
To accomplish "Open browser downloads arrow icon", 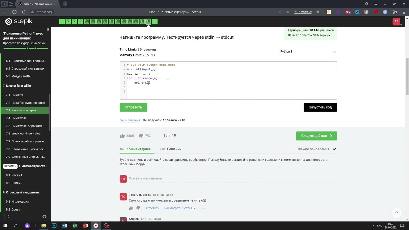I will (404, 12).
